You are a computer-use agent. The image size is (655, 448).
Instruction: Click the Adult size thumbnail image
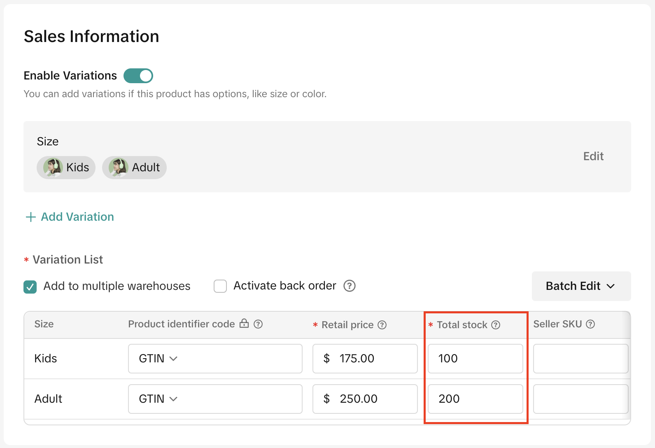coord(118,168)
